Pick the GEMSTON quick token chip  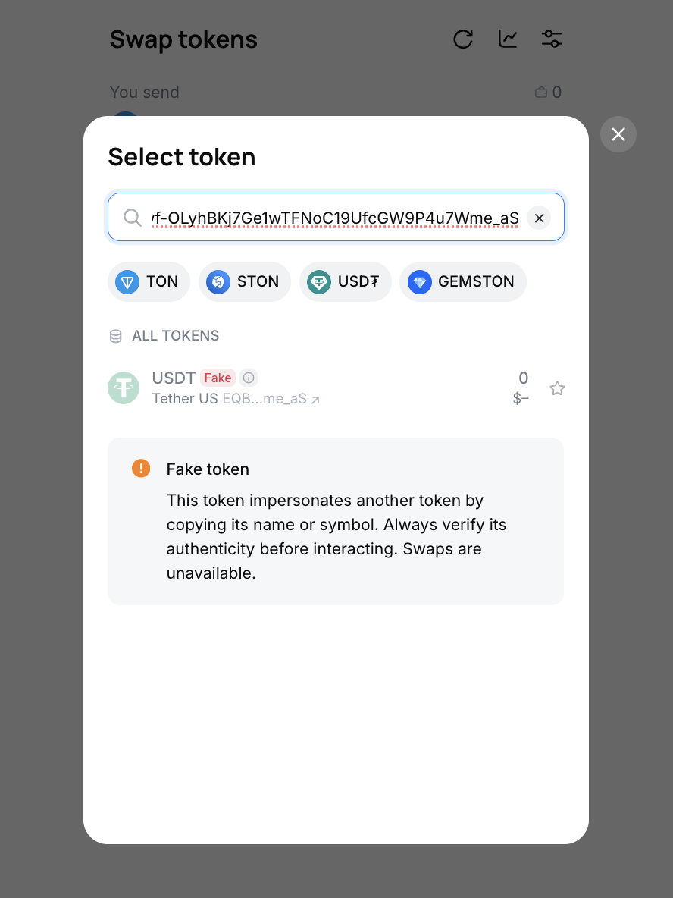(462, 282)
